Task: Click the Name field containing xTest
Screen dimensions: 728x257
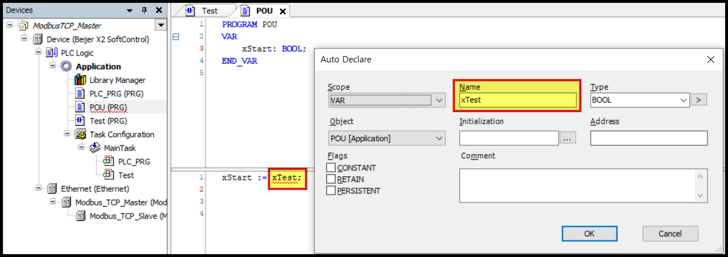Action: pos(517,100)
